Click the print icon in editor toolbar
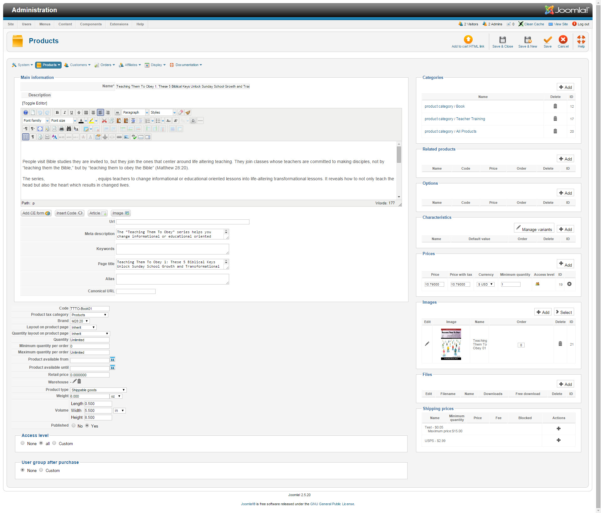601x513 pixels. (62, 129)
